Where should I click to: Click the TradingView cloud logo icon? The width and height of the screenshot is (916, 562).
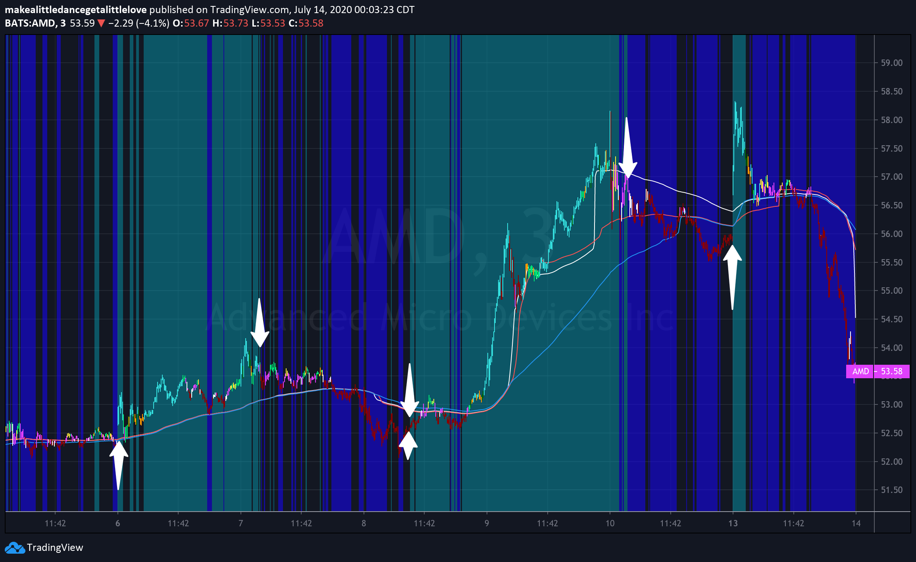[15, 548]
